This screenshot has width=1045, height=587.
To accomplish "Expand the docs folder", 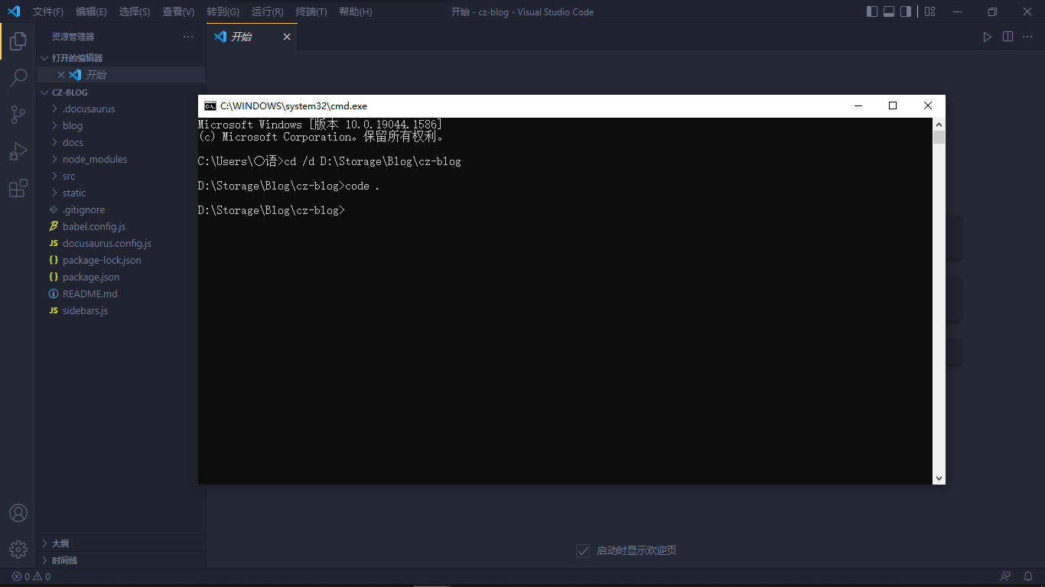I will click(122, 142).
